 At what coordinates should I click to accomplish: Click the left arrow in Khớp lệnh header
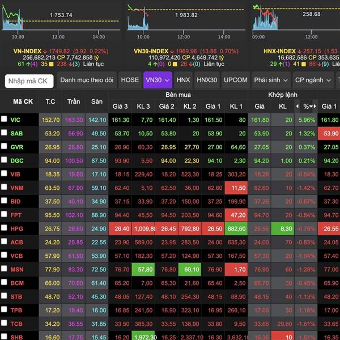pyautogui.click(x=297, y=107)
